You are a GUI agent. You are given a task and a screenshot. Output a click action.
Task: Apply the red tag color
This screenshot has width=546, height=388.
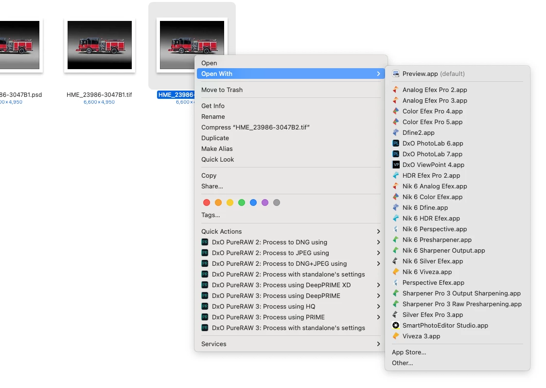coord(207,203)
